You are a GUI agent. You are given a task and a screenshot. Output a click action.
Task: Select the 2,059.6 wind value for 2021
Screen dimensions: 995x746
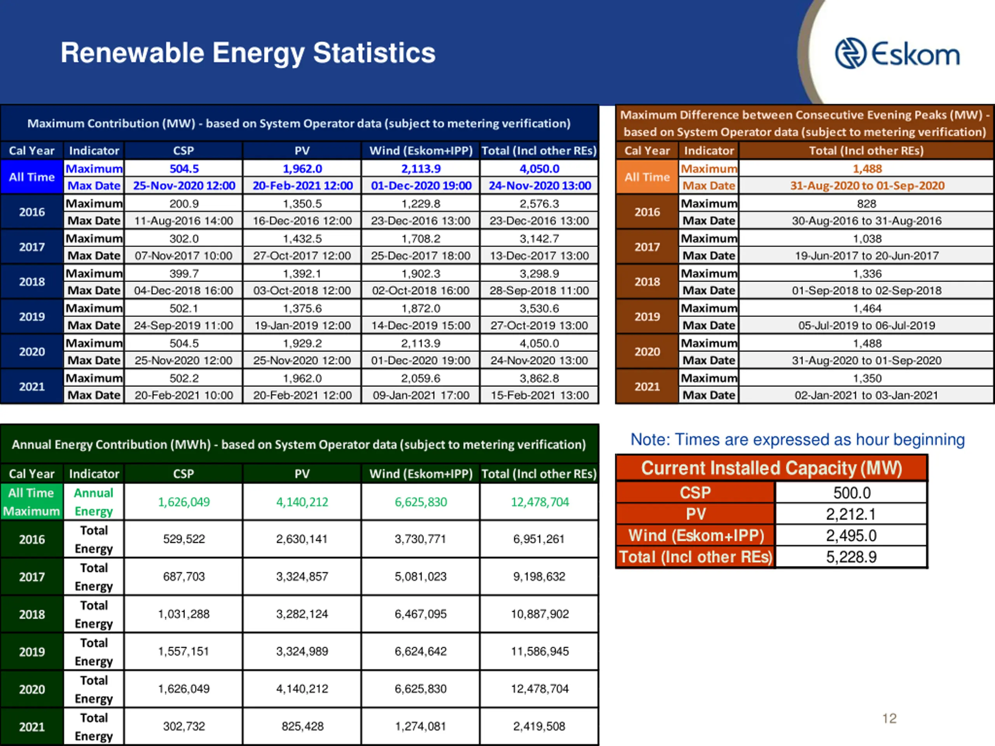pos(421,378)
